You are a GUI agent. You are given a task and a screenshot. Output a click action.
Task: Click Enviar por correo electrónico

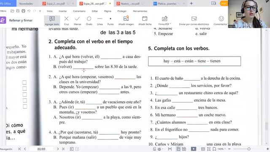(194, 21)
